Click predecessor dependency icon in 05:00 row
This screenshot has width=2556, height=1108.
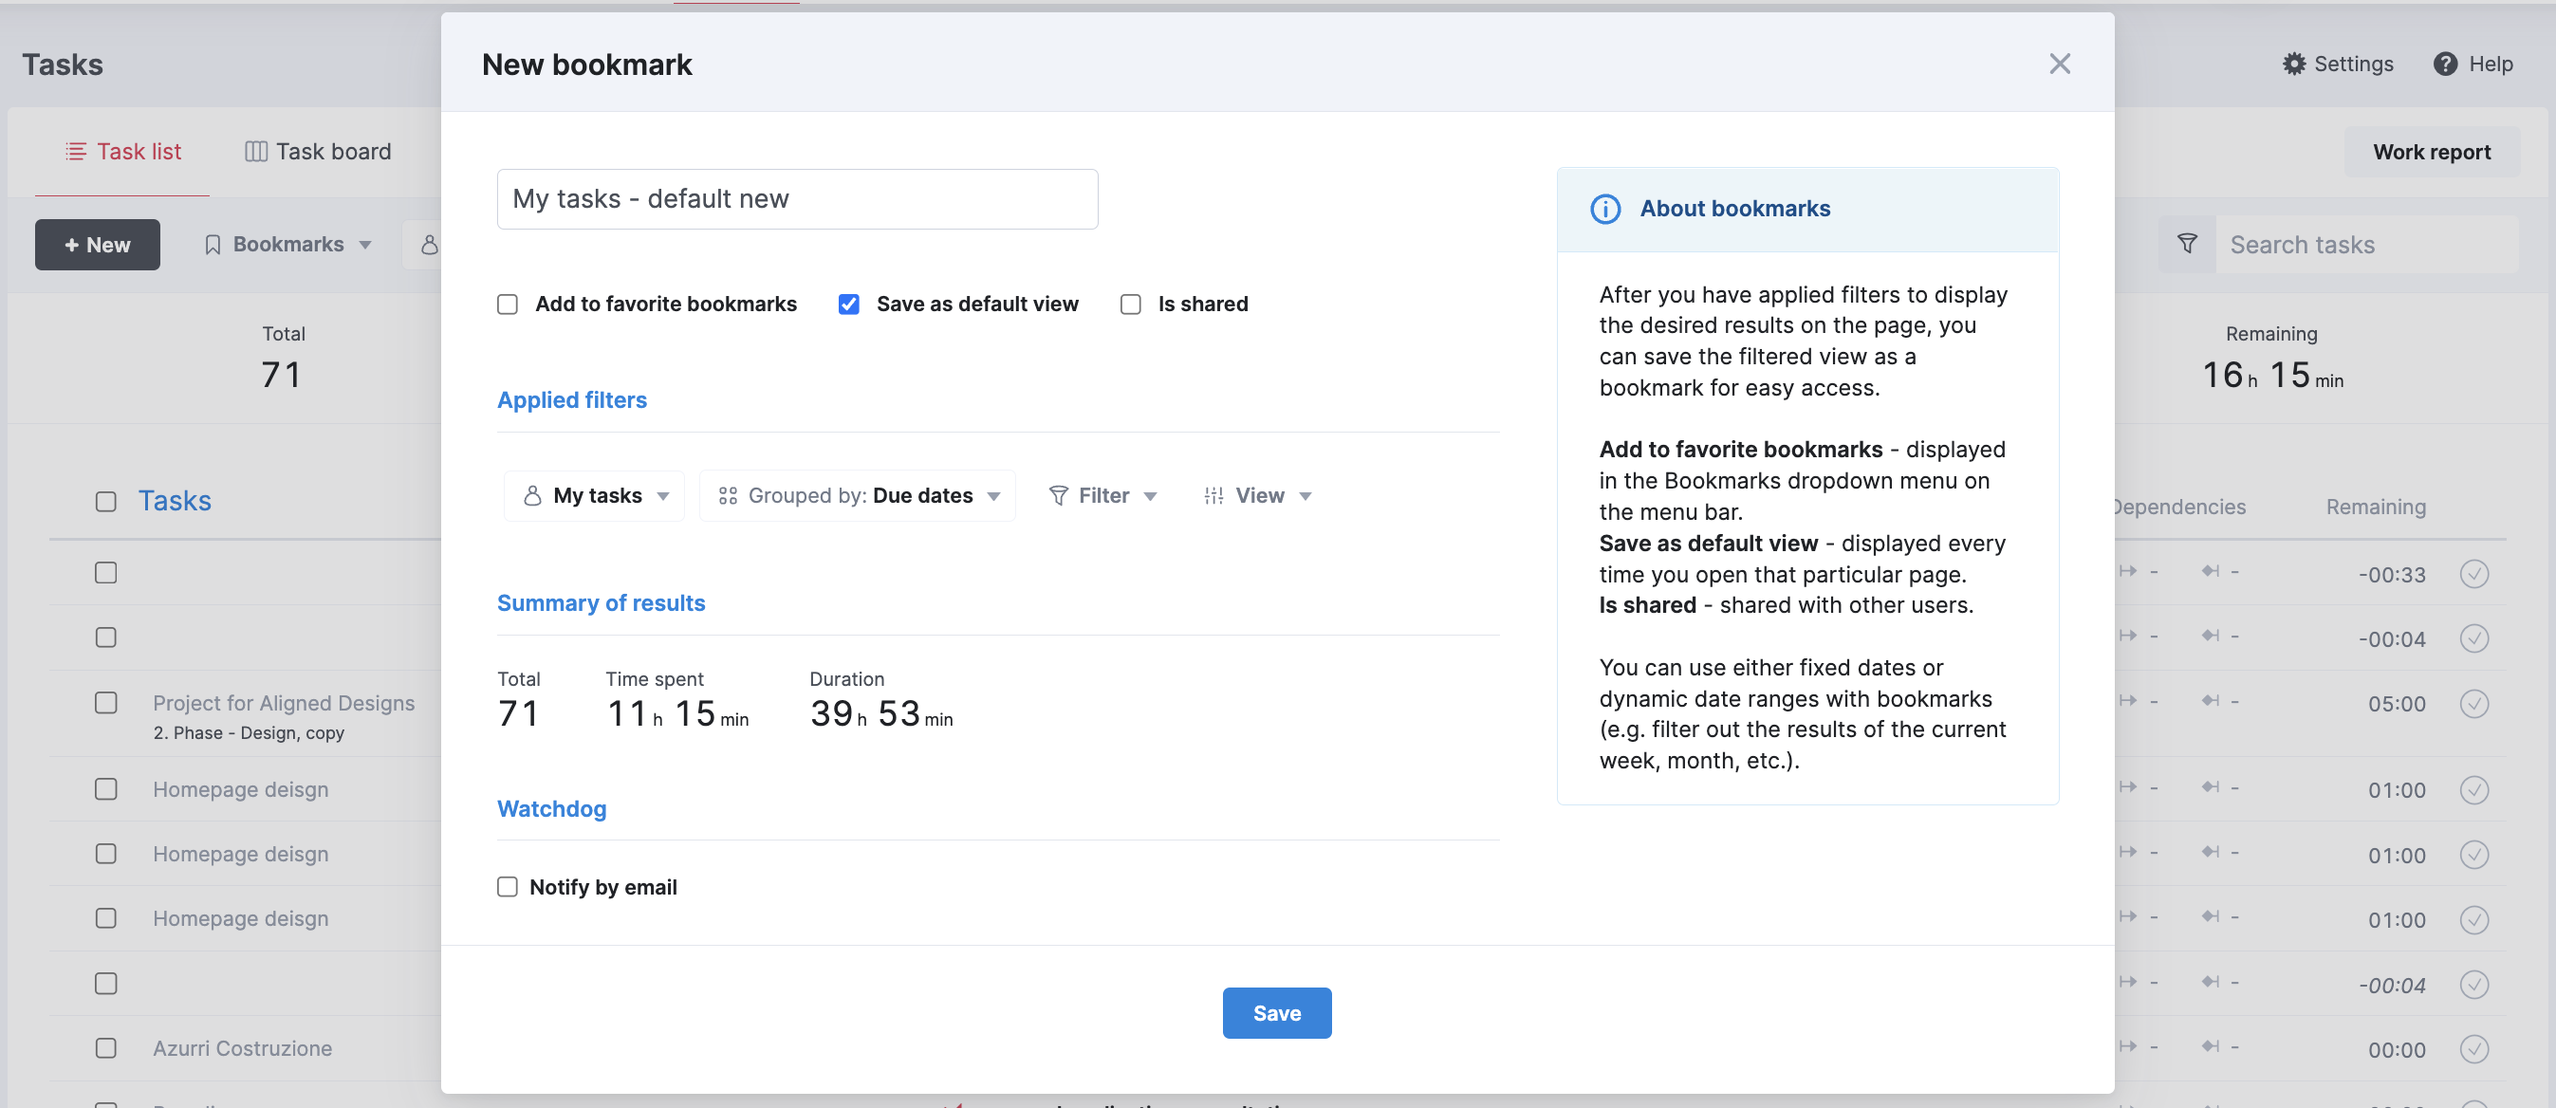click(x=2127, y=700)
